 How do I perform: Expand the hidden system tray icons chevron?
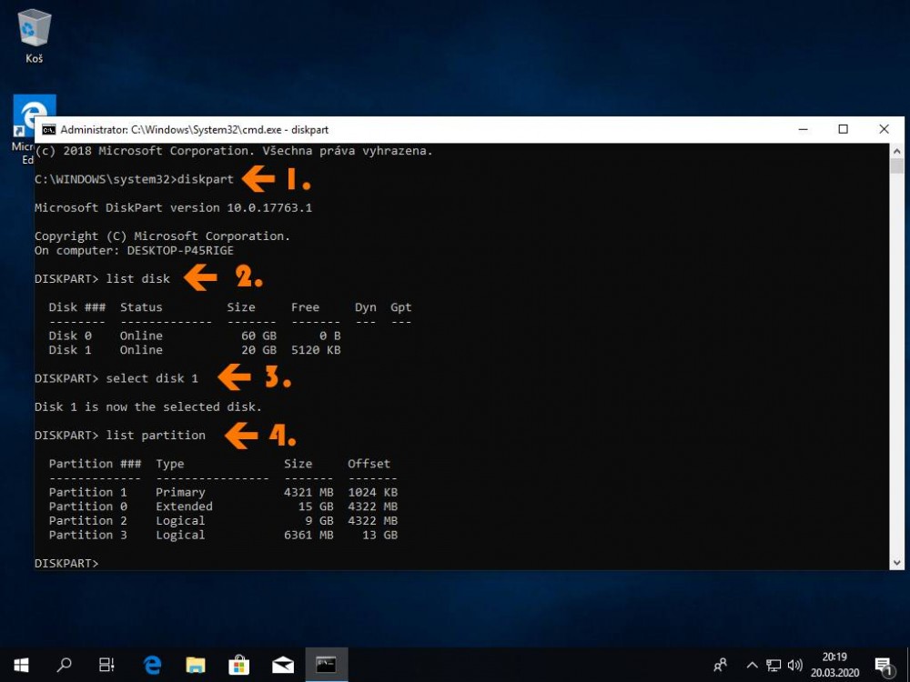click(x=753, y=665)
